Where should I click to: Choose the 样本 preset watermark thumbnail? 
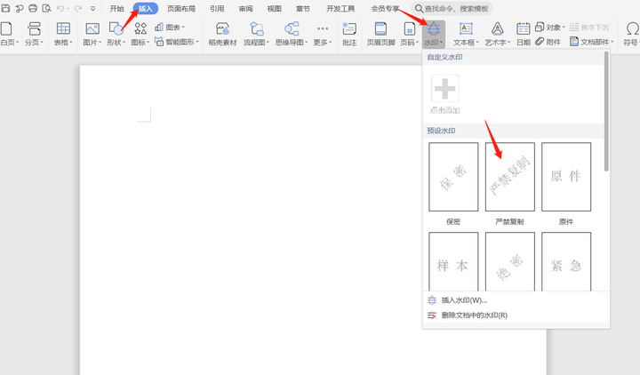453,261
